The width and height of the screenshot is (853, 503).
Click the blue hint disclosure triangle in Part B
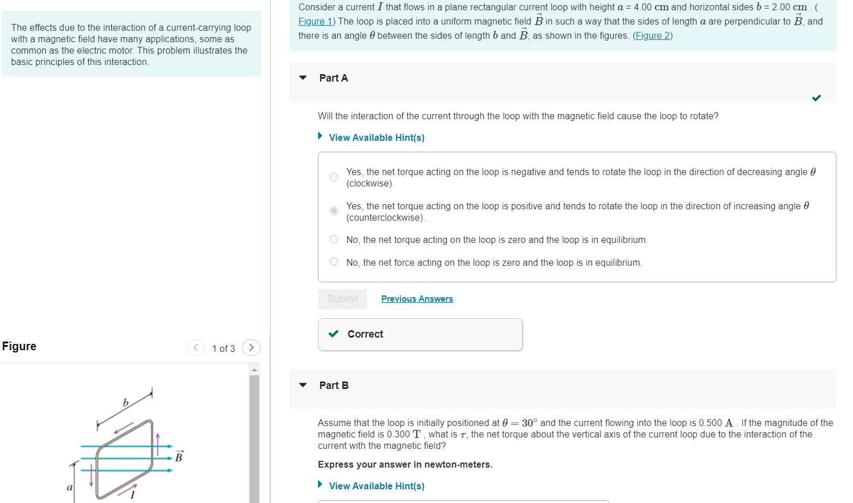[320, 484]
